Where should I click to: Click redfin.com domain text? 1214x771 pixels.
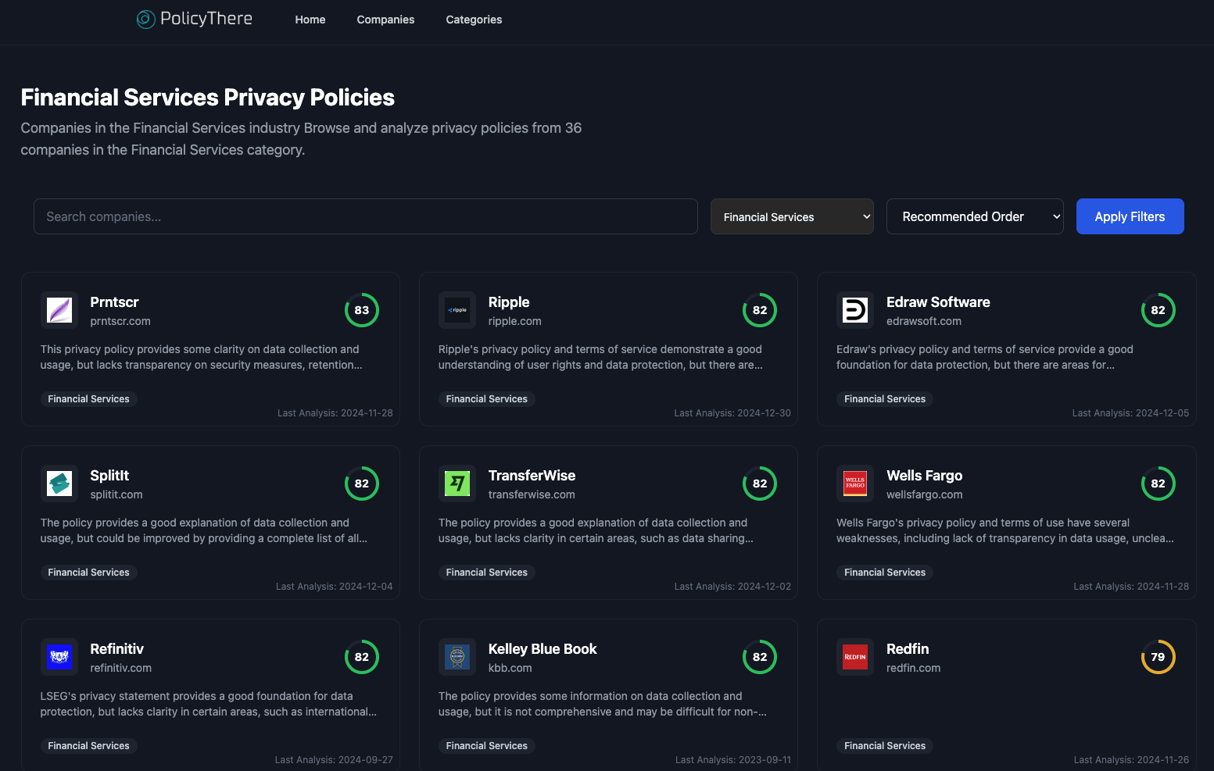(x=914, y=668)
